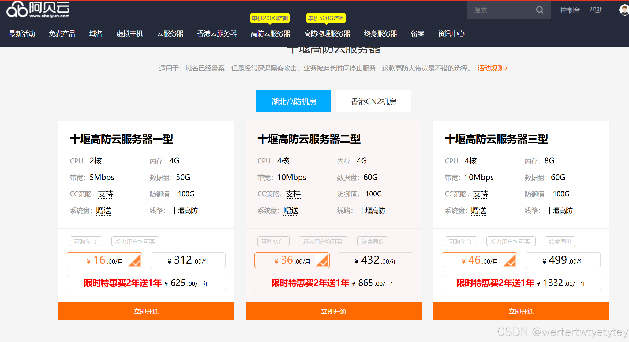Open 高防云服务器 menu item
Viewport: 629px width, 342px height.
click(270, 34)
